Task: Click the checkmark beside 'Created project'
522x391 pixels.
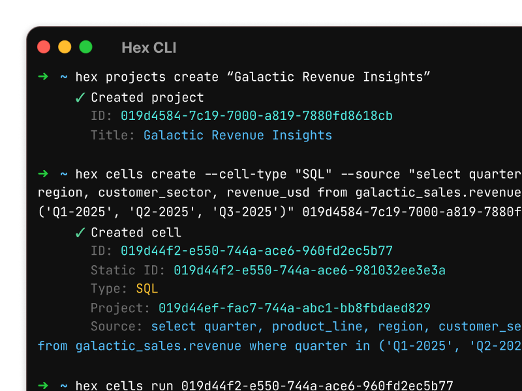Action: (x=80, y=97)
